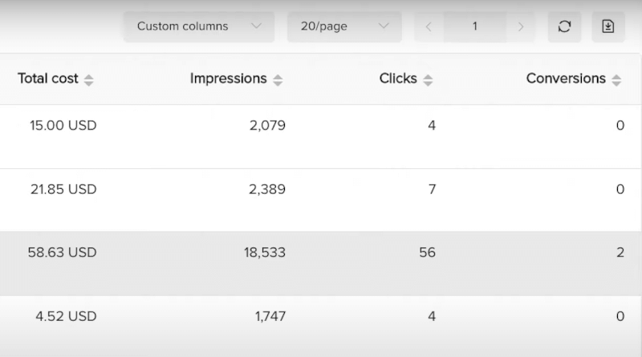Click the 4.52 USD cost cell
Screen dimensions: 642x357
pyautogui.click(x=66, y=316)
